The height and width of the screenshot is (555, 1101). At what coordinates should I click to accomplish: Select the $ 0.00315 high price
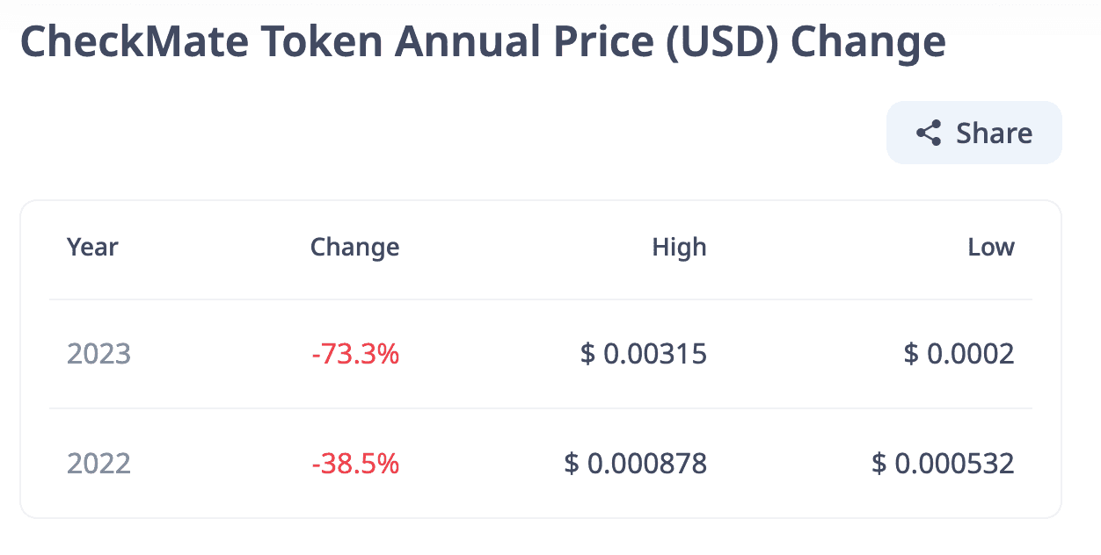(644, 354)
